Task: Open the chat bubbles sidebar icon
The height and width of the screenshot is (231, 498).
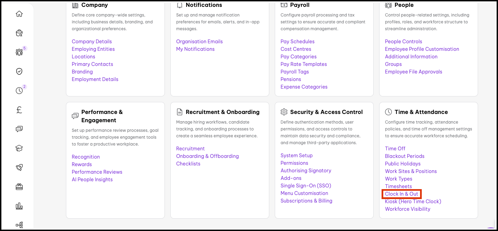Action: pos(19,129)
